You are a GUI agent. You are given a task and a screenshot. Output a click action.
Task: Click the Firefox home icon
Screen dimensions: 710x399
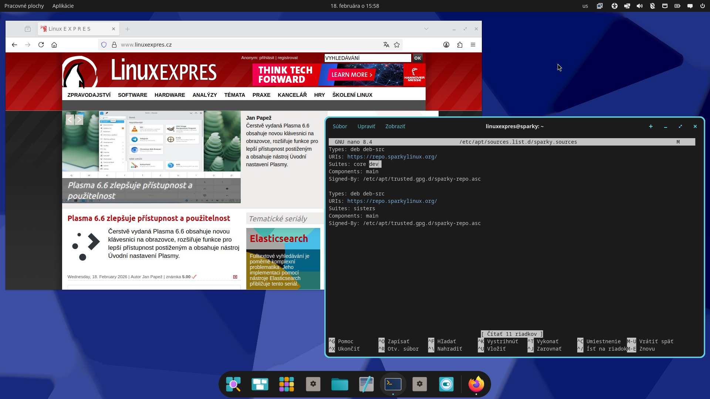tap(54, 45)
